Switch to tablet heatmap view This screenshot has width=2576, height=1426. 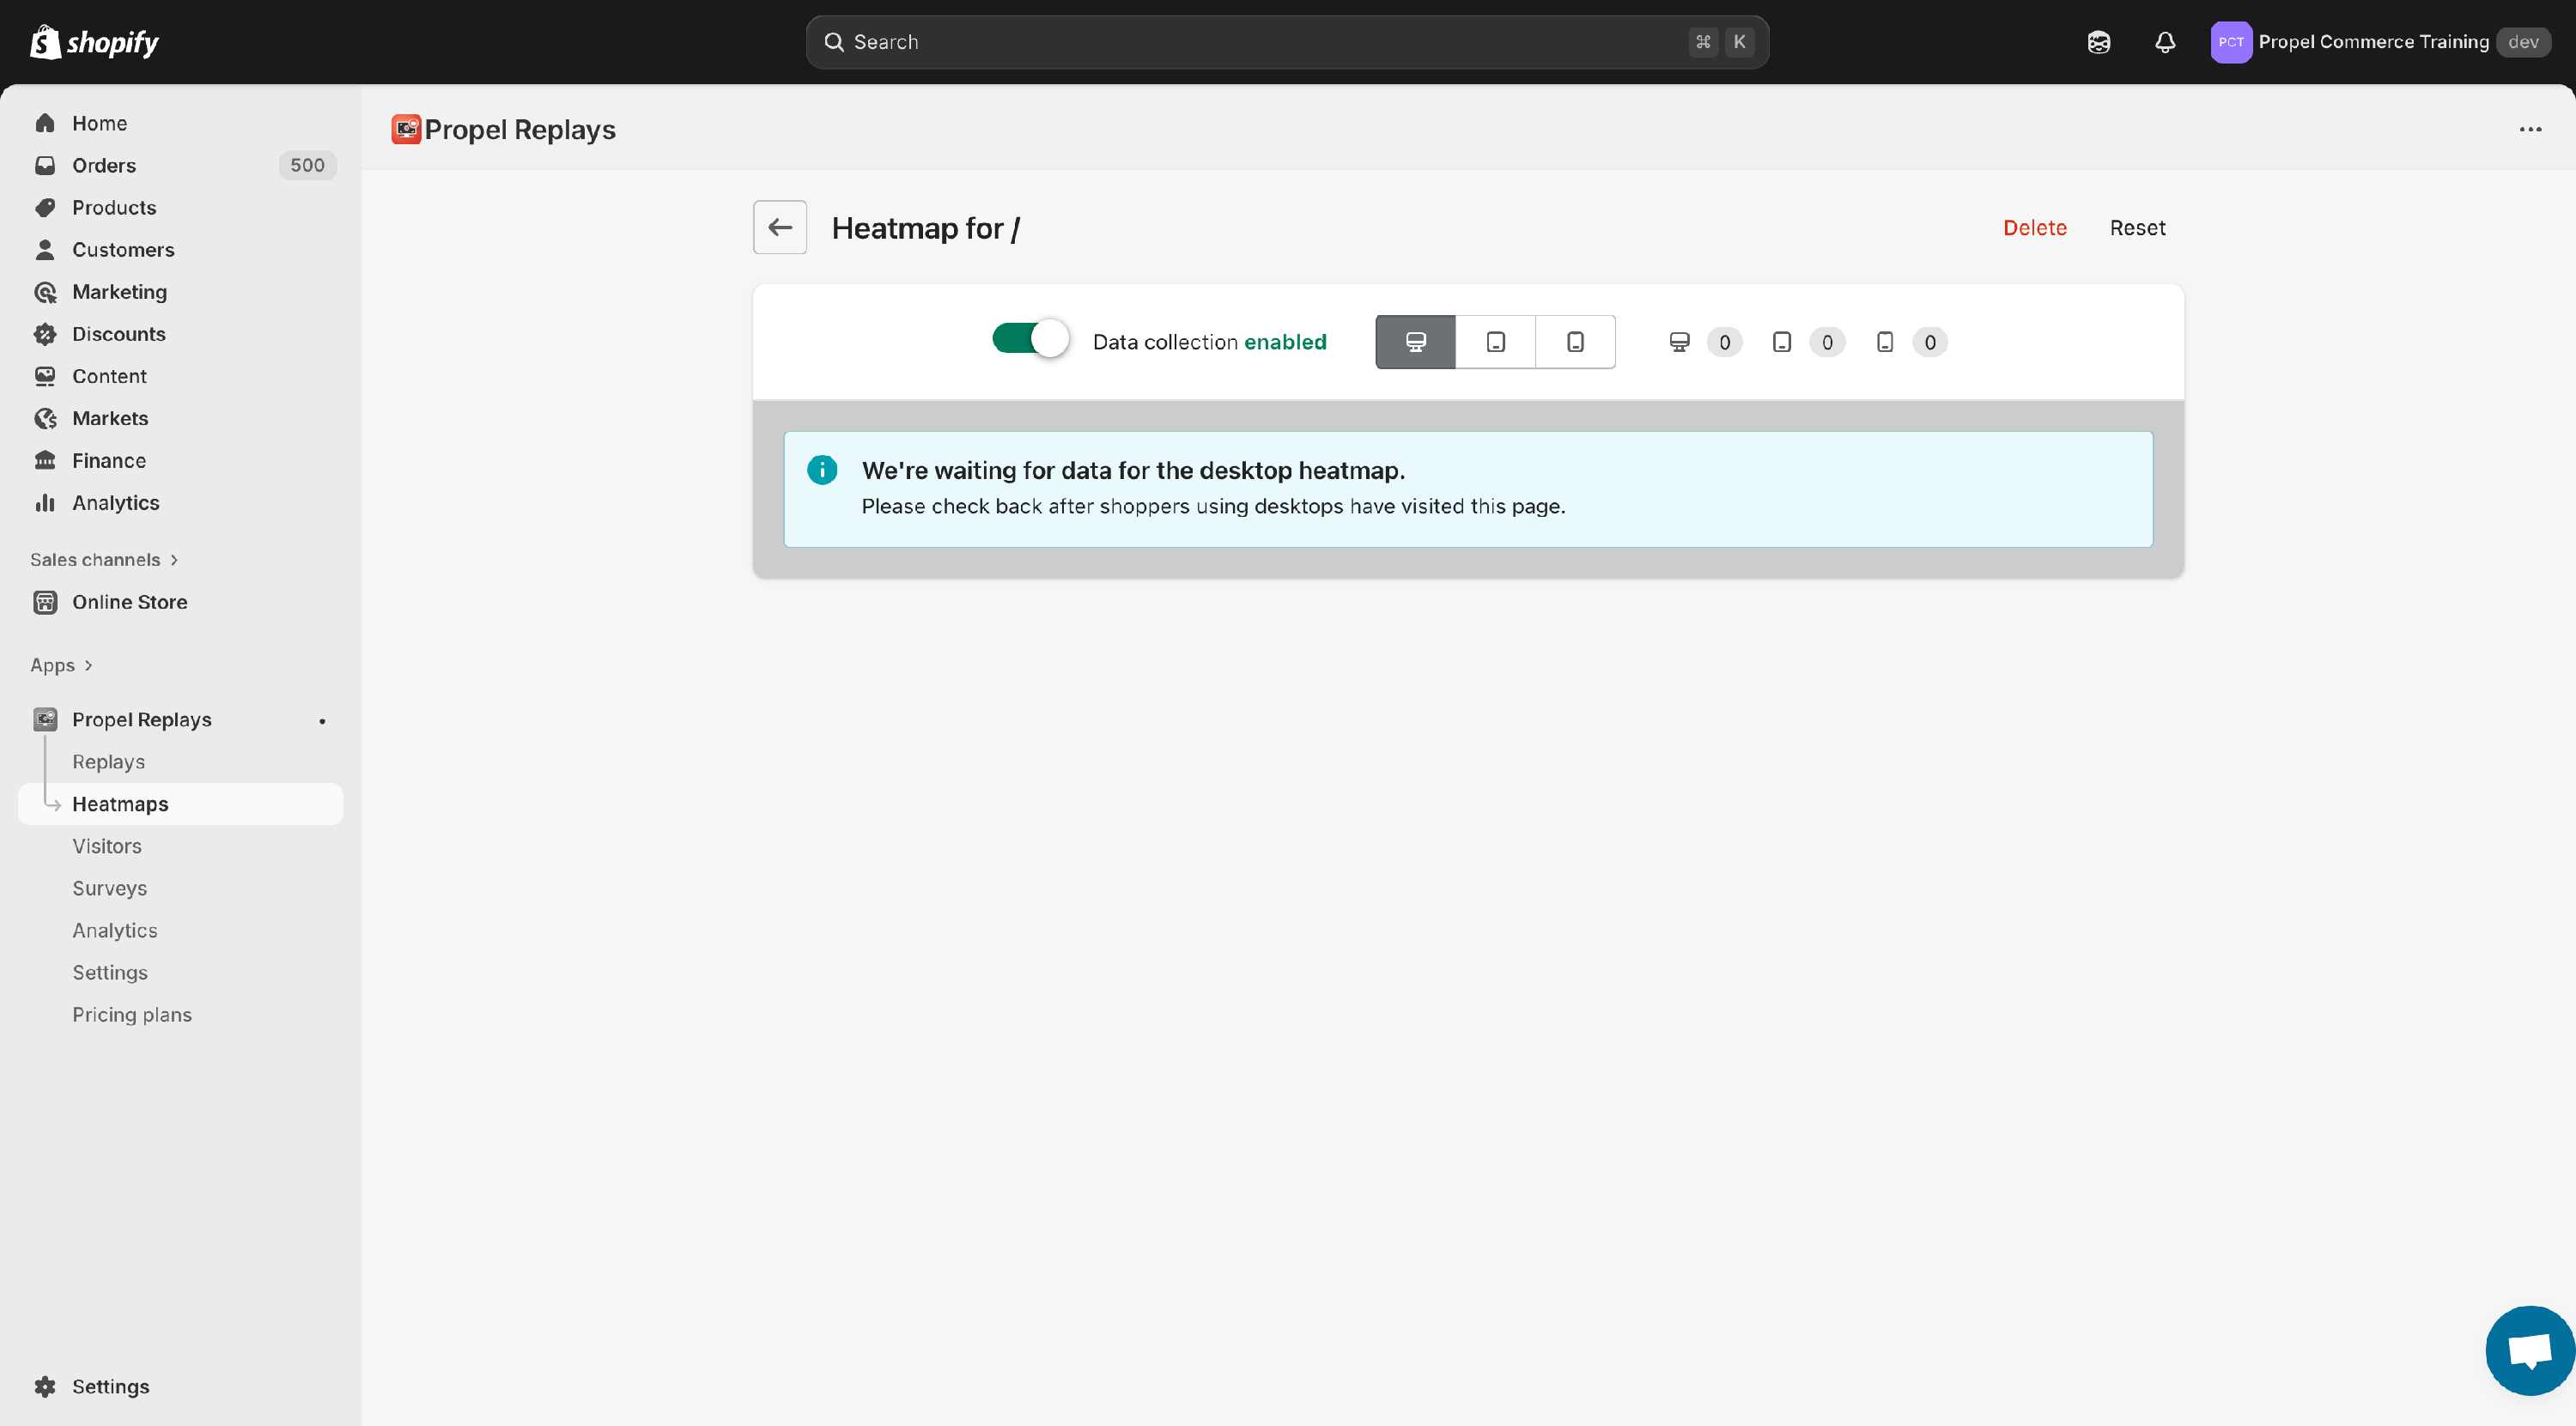(x=1495, y=342)
